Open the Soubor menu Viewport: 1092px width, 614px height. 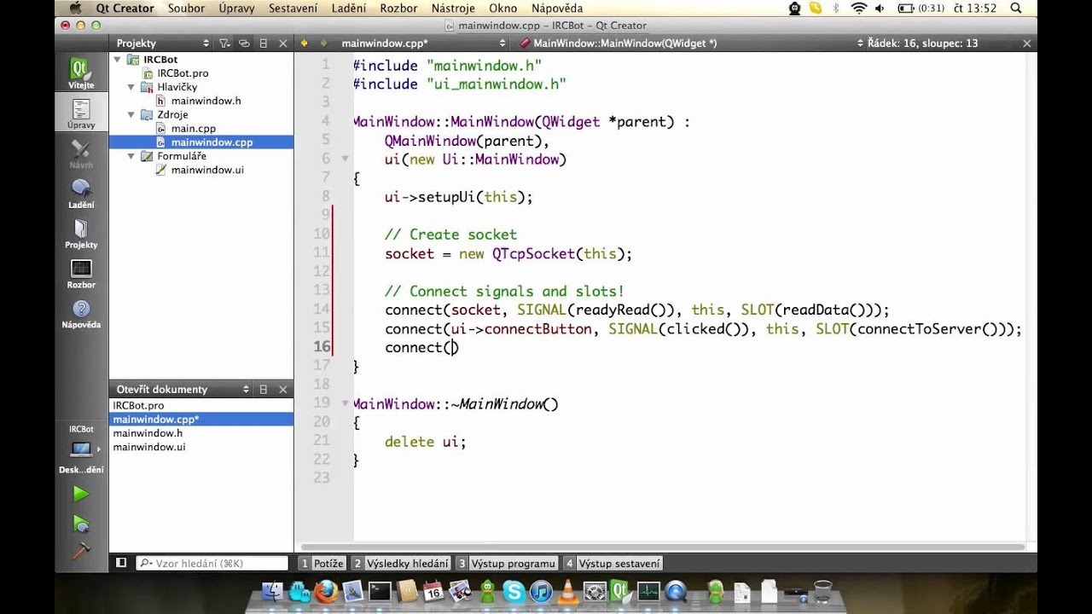[186, 9]
